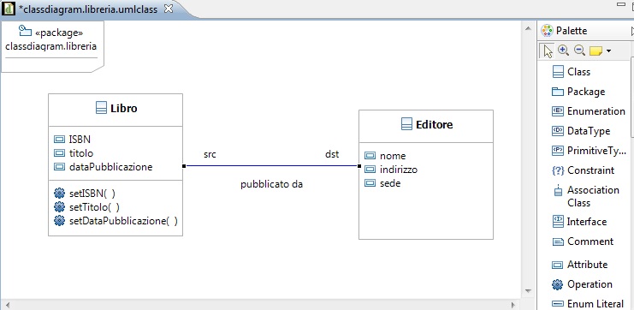The height and width of the screenshot is (310, 634).
Task: Choose the Interface palette item
Action: [x=579, y=222]
